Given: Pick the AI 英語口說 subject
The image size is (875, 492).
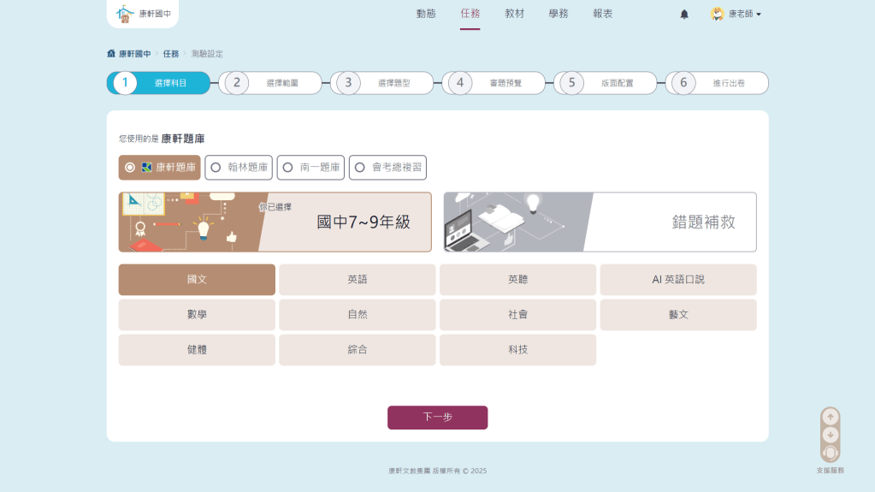Looking at the screenshot, I should [x=678, y=280].
